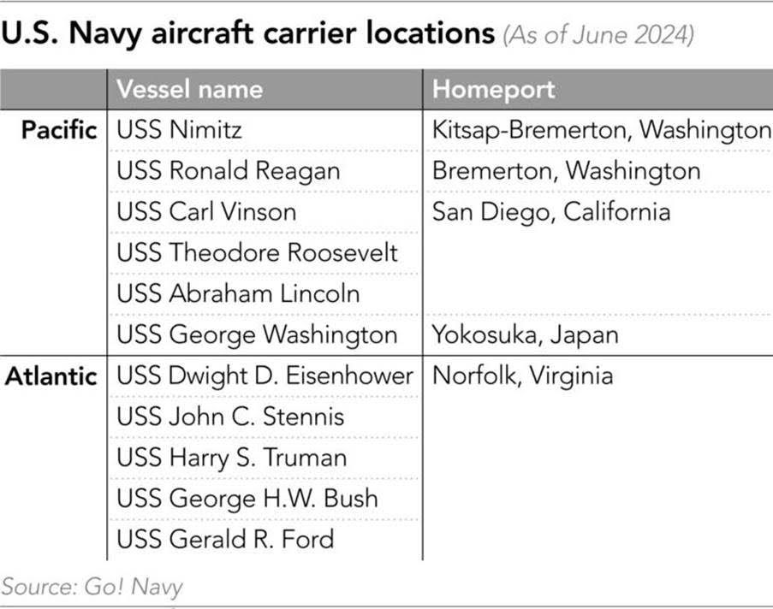Click the "Homeport" column header

pyautogui.click(x=493, y=89)
